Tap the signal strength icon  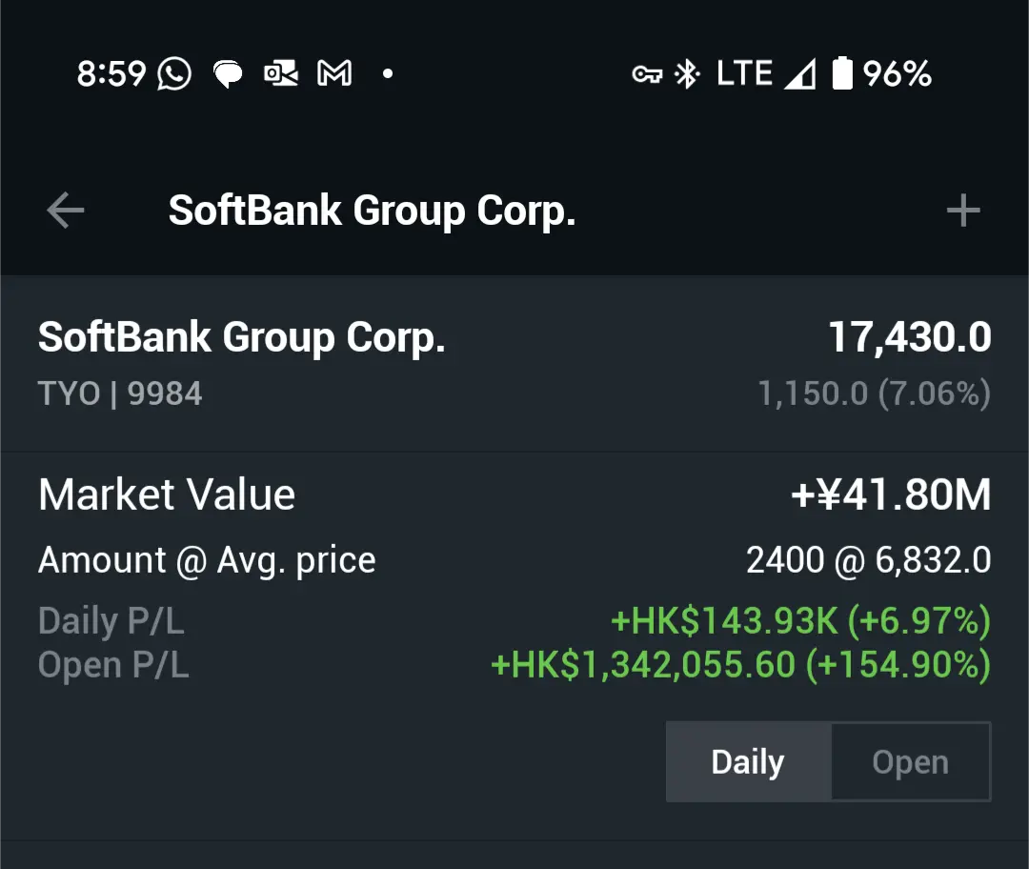coord(799,74)
